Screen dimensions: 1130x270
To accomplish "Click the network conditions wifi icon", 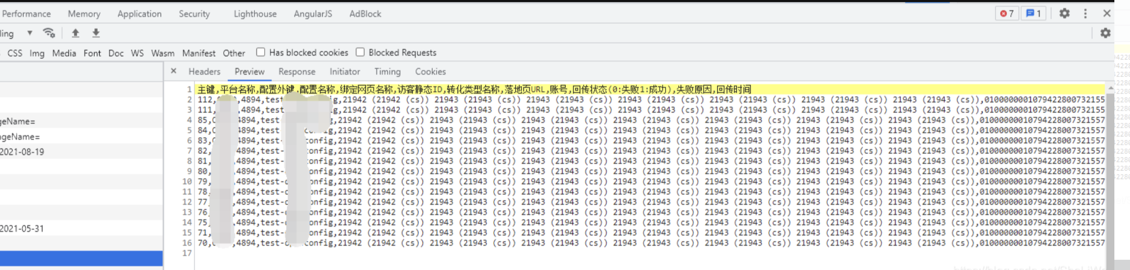I will point(49,33).
